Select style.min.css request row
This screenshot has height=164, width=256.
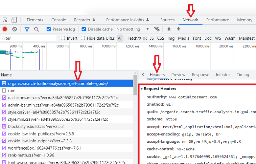click(x=66, y=119)
